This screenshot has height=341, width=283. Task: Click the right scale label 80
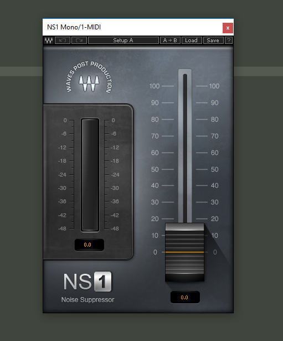tap(214, 119)
